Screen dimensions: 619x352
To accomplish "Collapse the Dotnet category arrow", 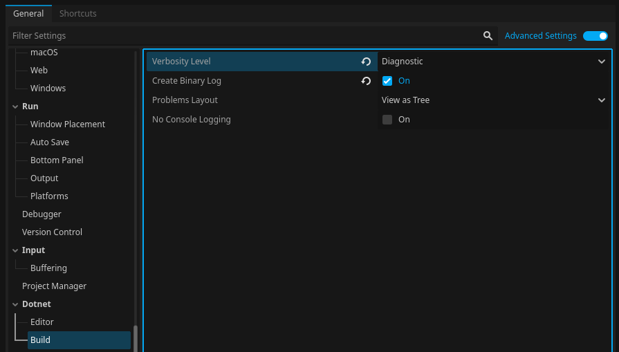I will 16,304.
